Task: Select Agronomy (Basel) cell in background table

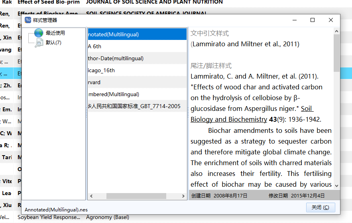Action: click(x=108, y=217)
